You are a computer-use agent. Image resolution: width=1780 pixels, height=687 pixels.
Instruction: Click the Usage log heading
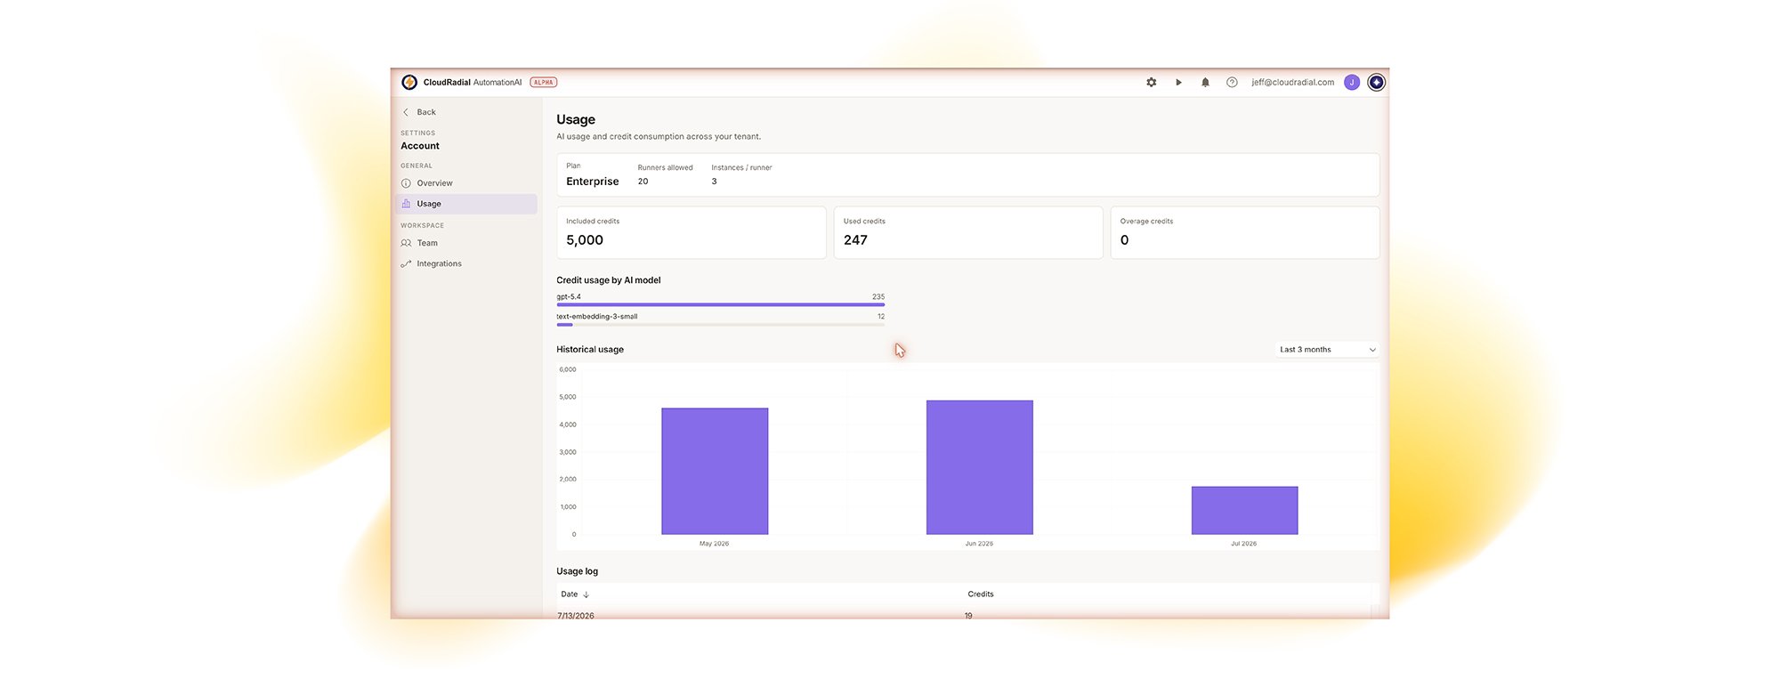pyautogui.click(x=578, y=571)
